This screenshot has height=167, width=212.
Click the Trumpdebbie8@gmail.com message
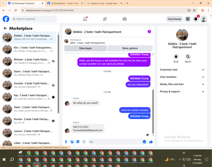pyautogui.click(x=88, y=130)
